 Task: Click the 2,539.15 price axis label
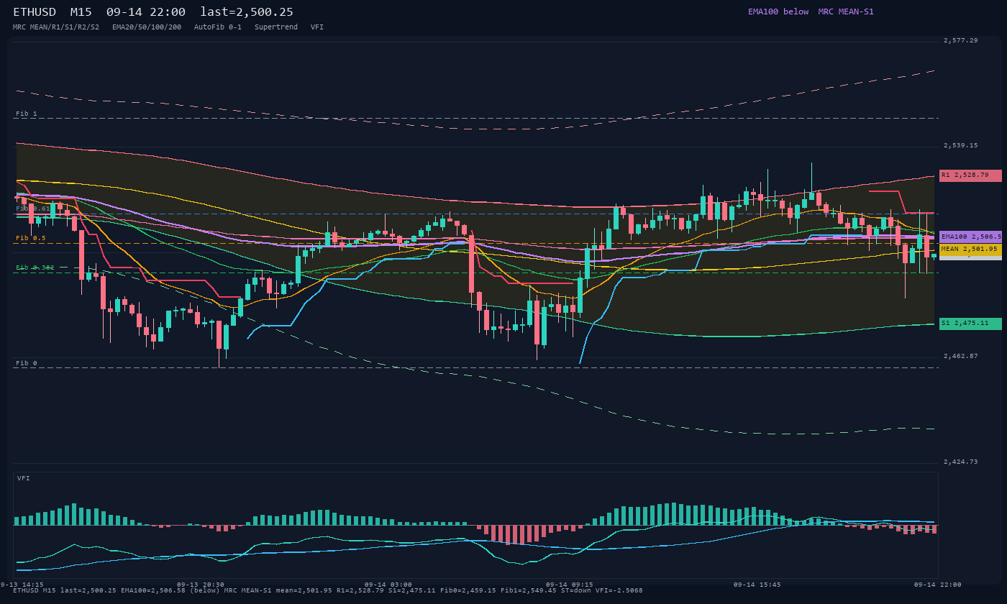coord(961,145)
